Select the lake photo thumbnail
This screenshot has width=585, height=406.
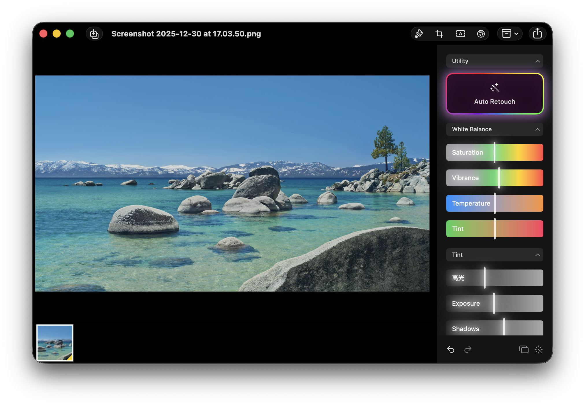click(55, 343)
